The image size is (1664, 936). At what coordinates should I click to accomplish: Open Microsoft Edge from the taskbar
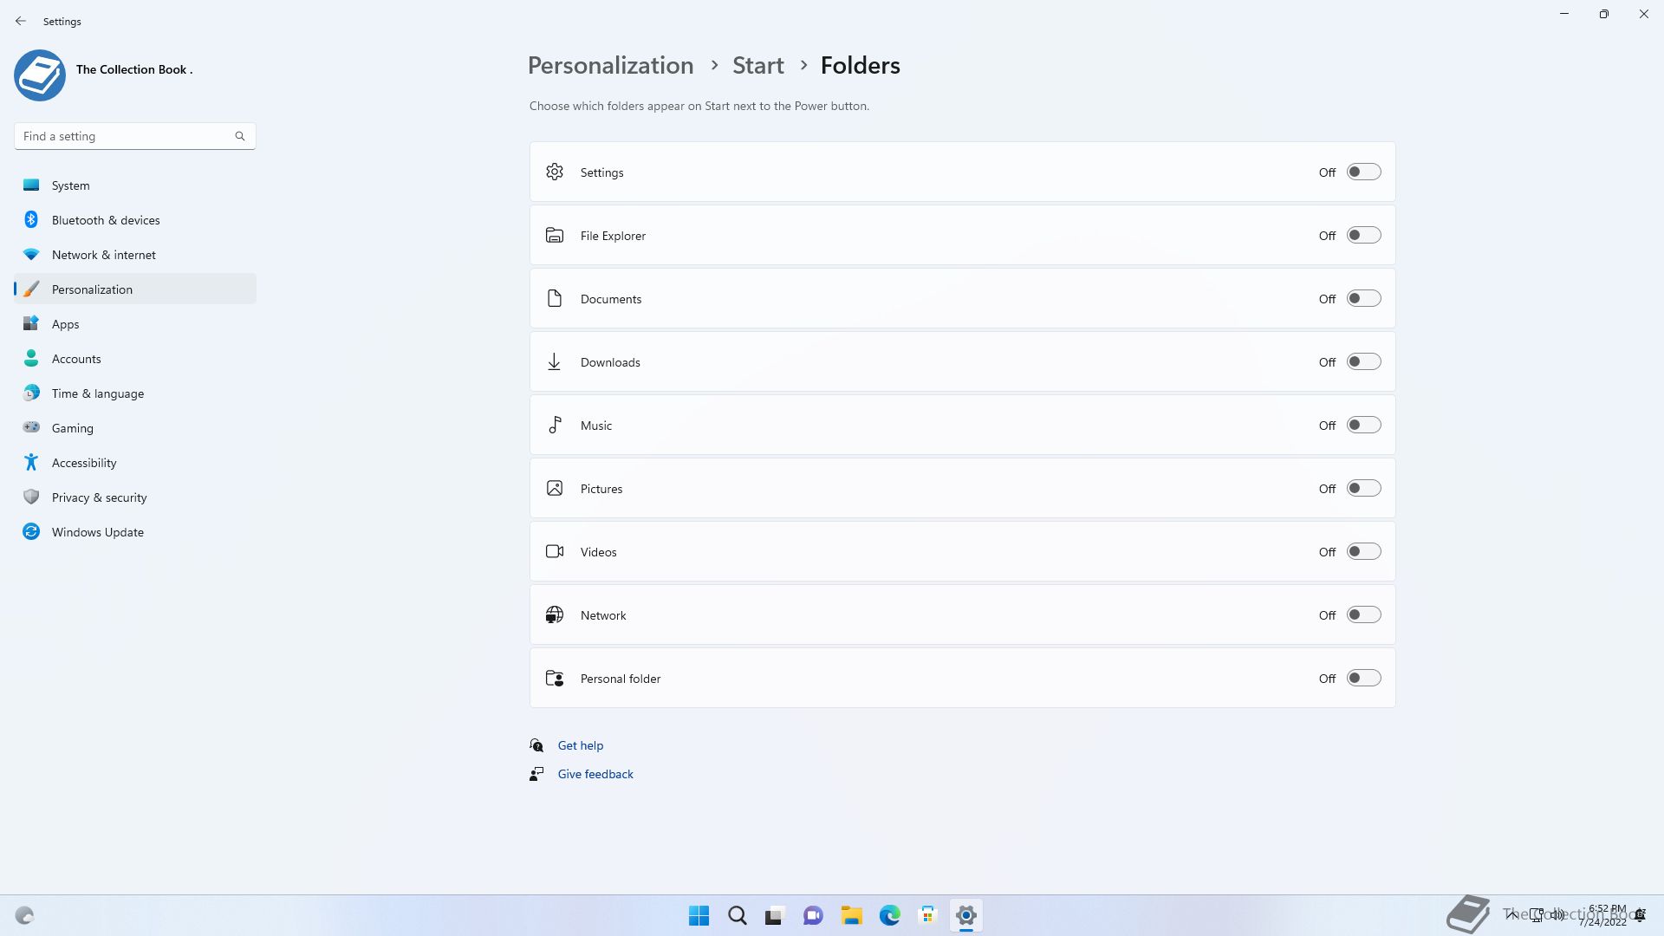890,915
